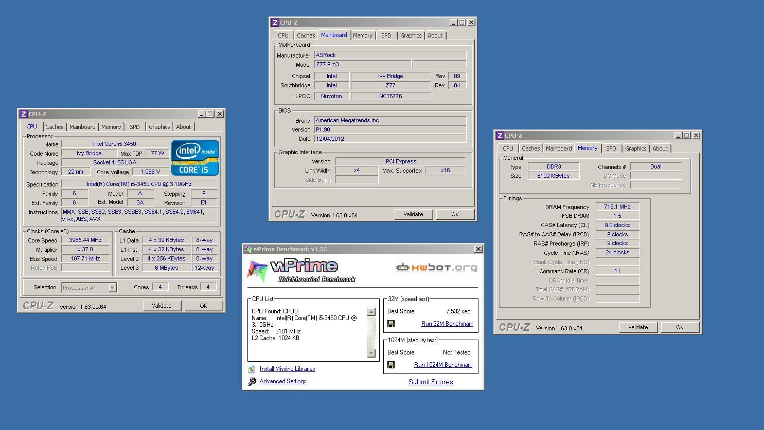Open Mainboard tab in CPU window
This screenshot has width=764, height=430.
[82, 127]
